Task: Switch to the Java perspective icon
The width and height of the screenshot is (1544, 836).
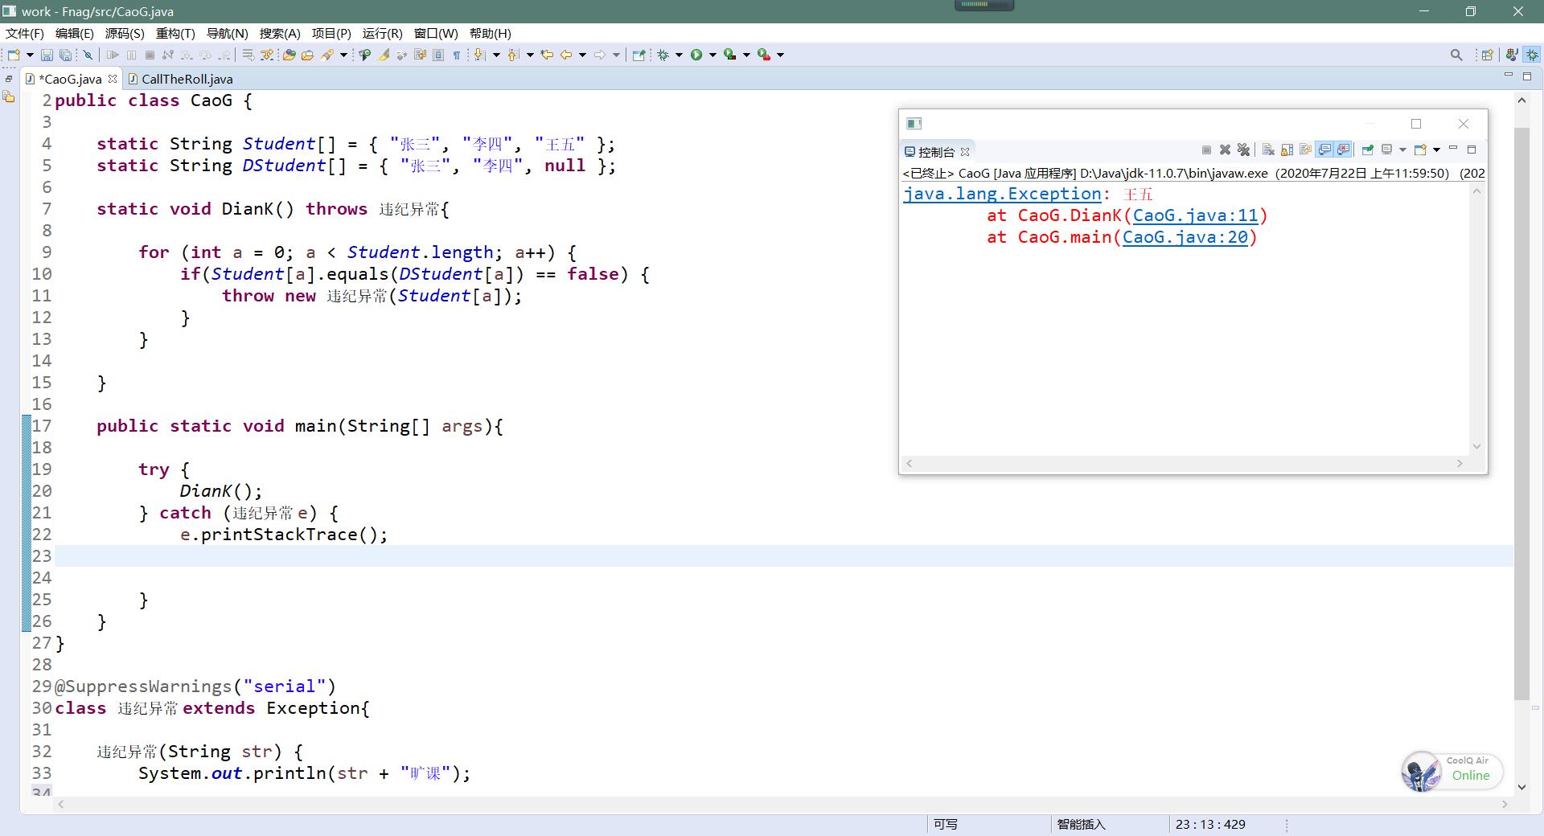Action: pos(1512,55)
